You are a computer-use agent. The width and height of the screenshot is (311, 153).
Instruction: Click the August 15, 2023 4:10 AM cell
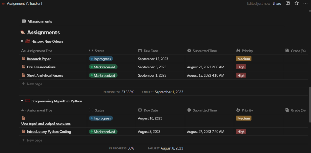[x=209, y=75]
